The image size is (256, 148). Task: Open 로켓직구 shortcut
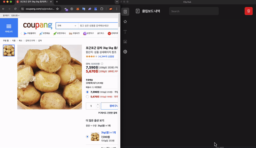(89, 33)
